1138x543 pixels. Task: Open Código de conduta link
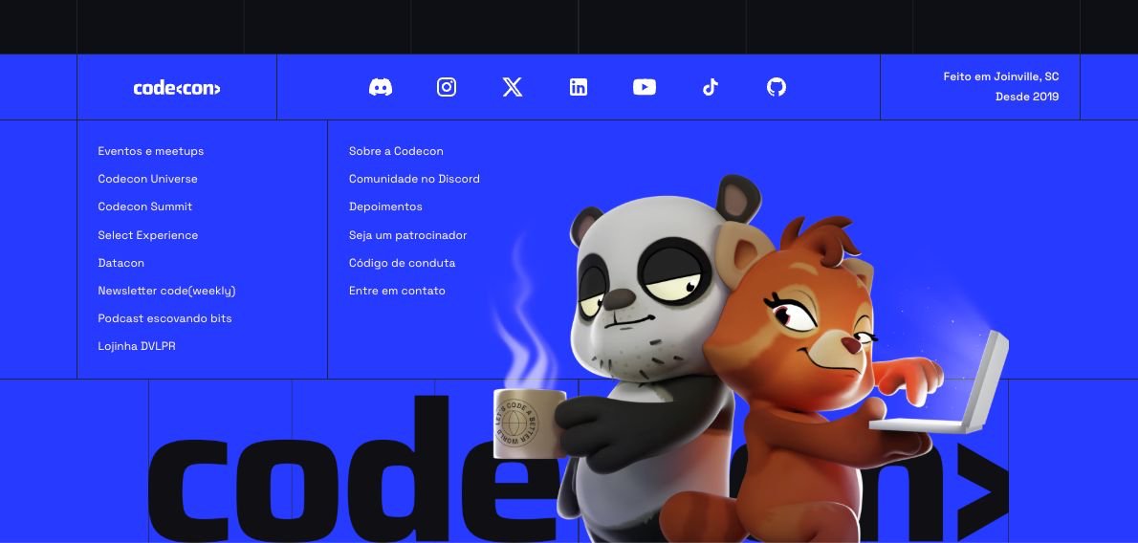tap(402, 263)
